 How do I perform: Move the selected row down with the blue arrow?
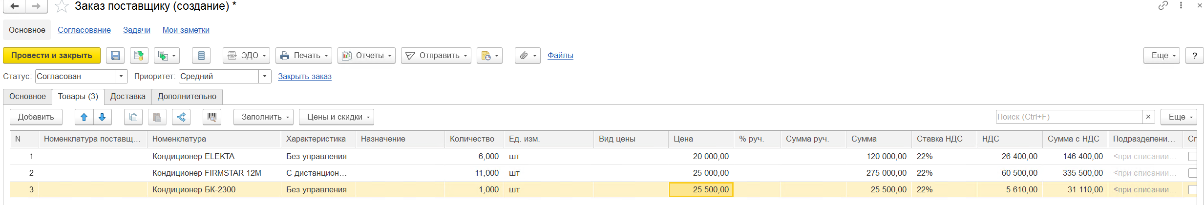(x=102, y=117)
